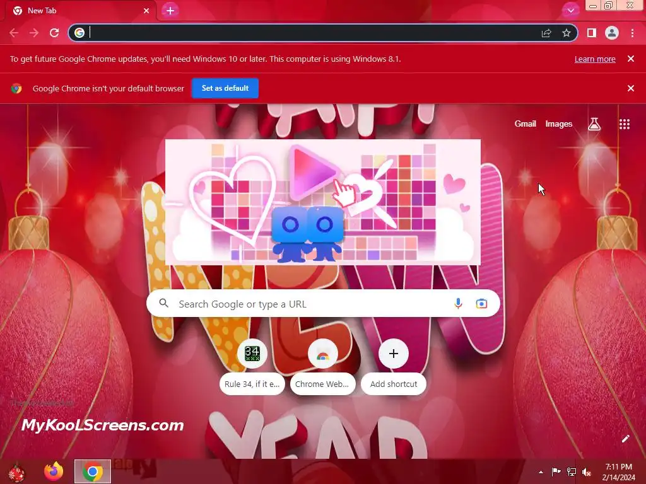The height and width of the screenshot is (484, 646).
Task: Customize this page pencil icon
Action: point(625,439)
